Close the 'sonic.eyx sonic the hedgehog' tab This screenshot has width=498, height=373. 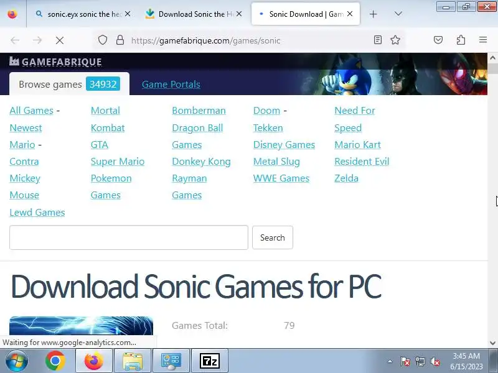click(x=128, y=14)
